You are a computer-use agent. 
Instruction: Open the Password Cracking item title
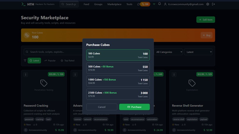[x=36, y=106]
